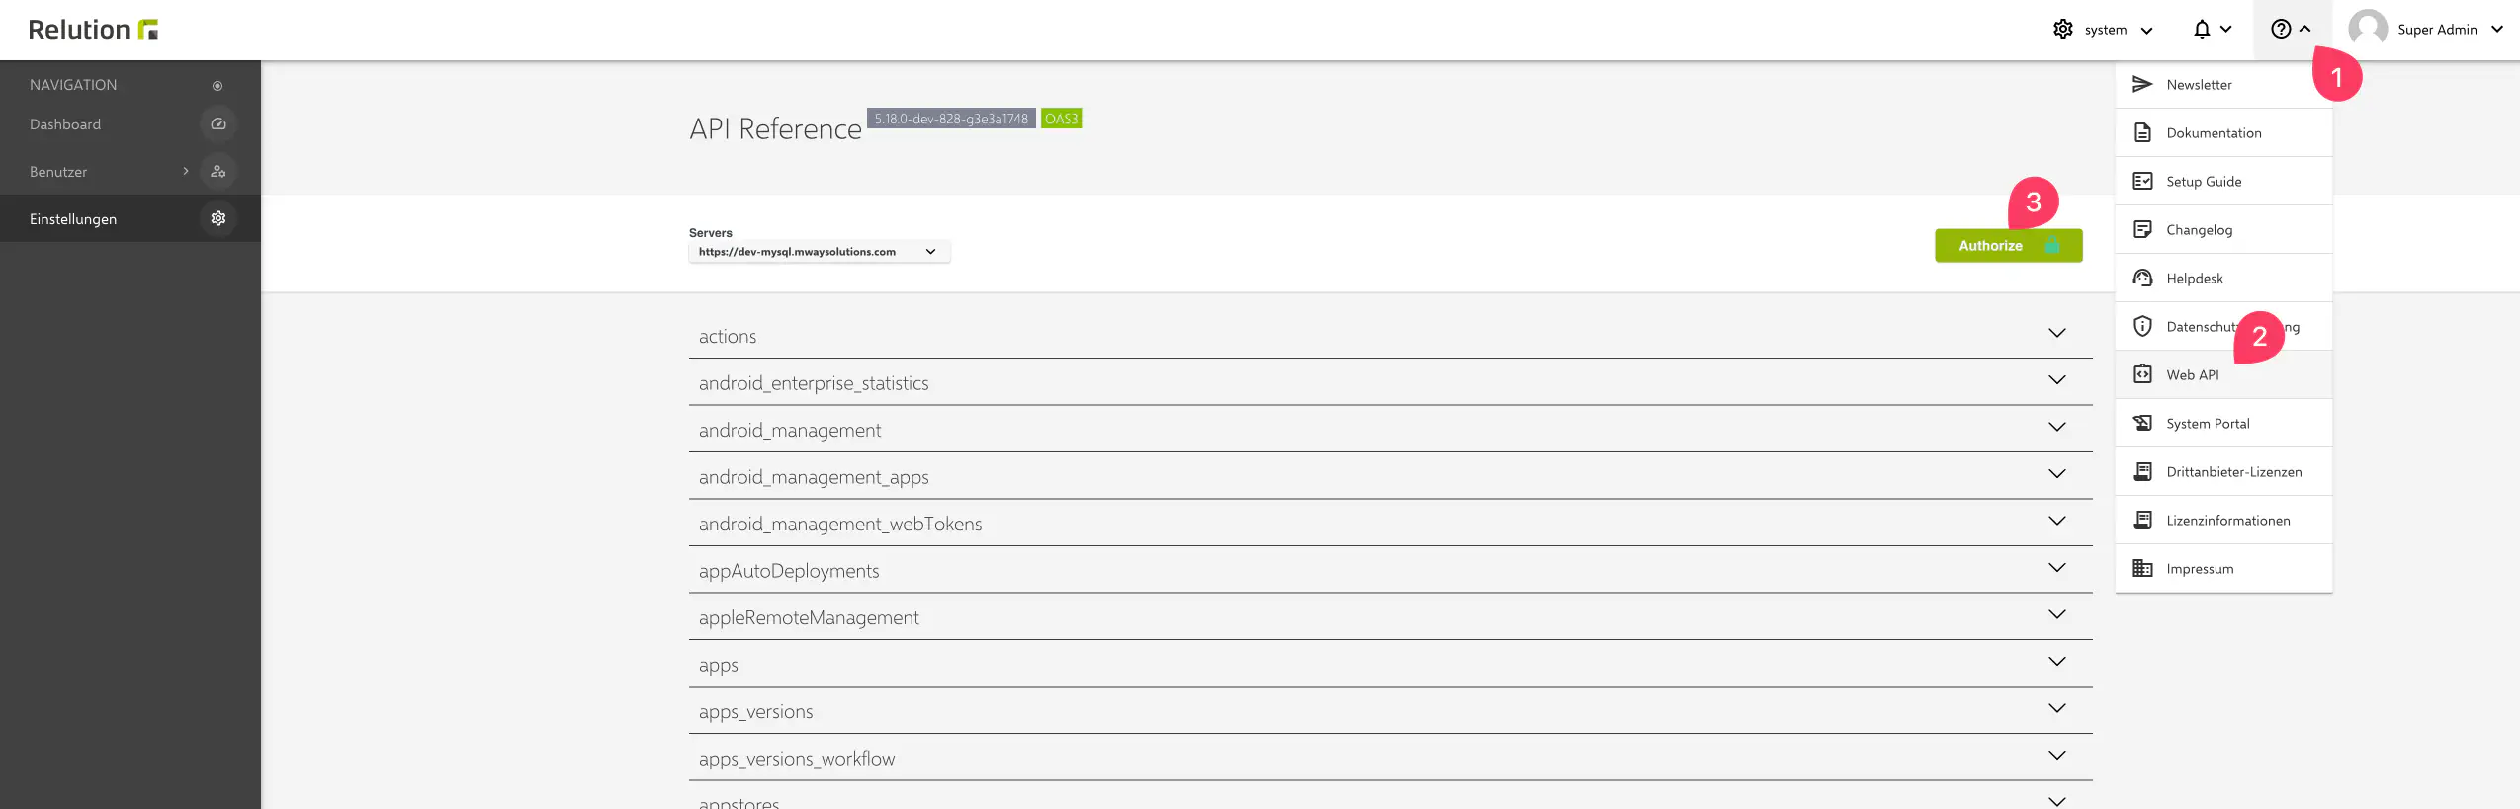
Task: Open the Servers URL dropdown
Action: point(819,252)
